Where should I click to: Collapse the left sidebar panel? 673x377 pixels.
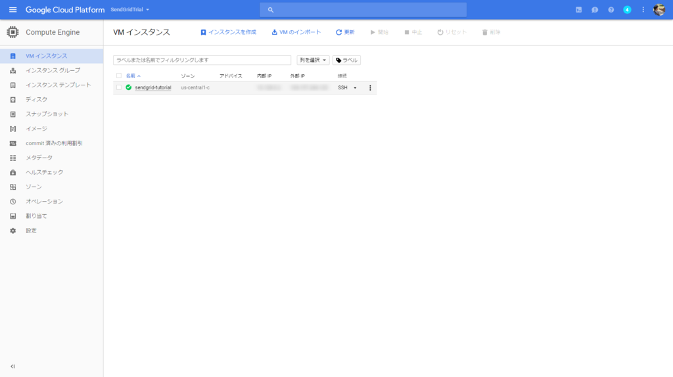coord(12,366)
